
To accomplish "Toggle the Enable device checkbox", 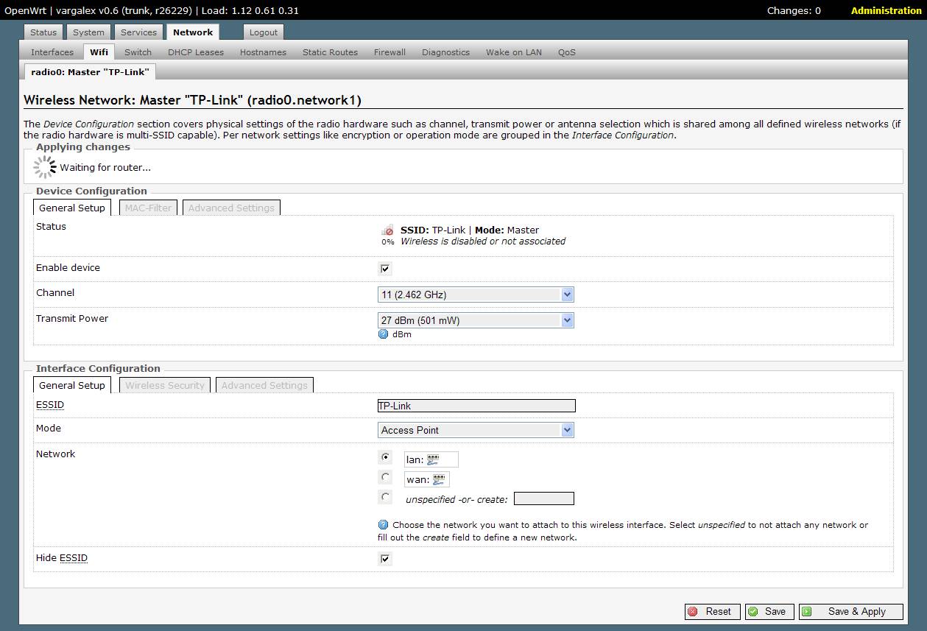I will tap(384, 269).
